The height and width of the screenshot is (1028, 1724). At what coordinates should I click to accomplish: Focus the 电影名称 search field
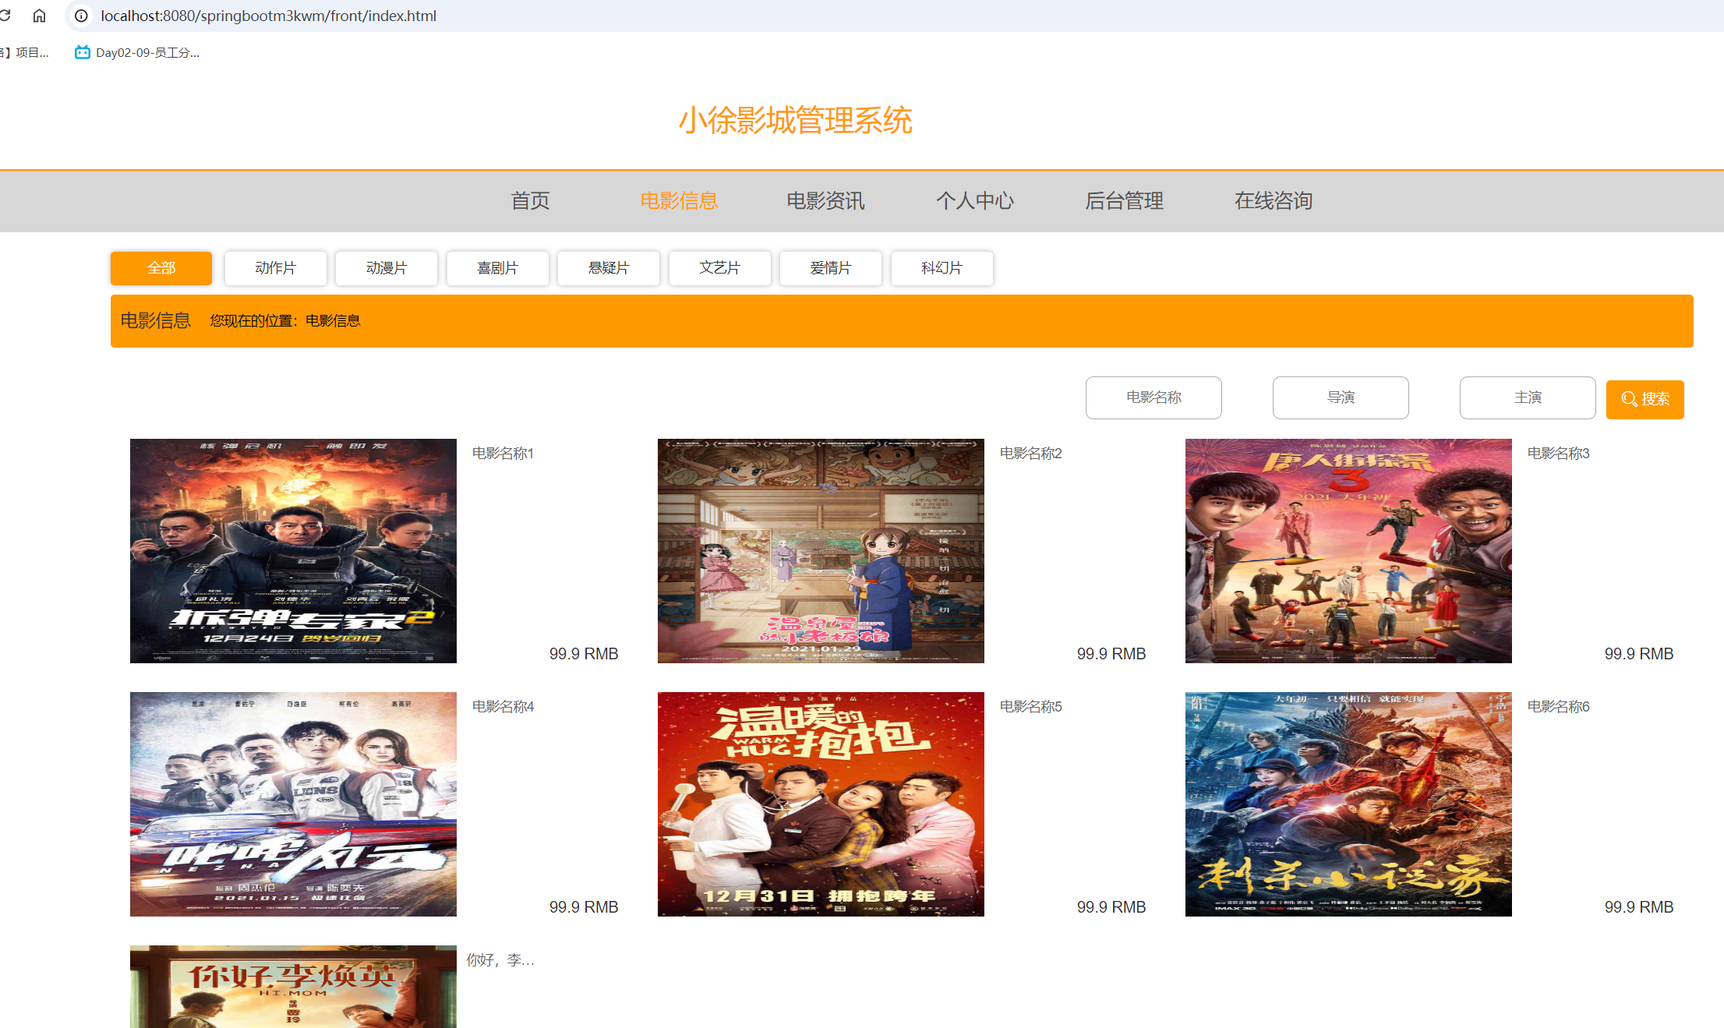pyautogui.click(x=1153, y=397)
